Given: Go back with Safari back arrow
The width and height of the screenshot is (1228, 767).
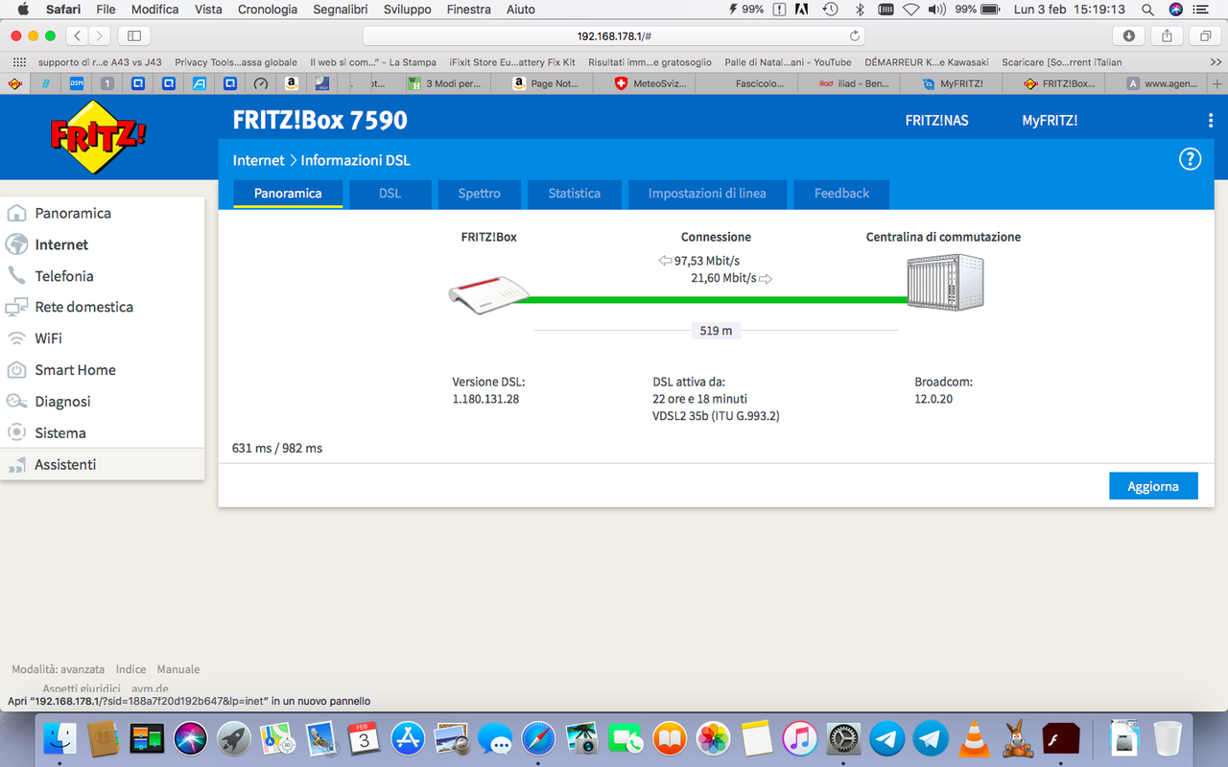Looking at the screenshot, I should coord(78,35).
